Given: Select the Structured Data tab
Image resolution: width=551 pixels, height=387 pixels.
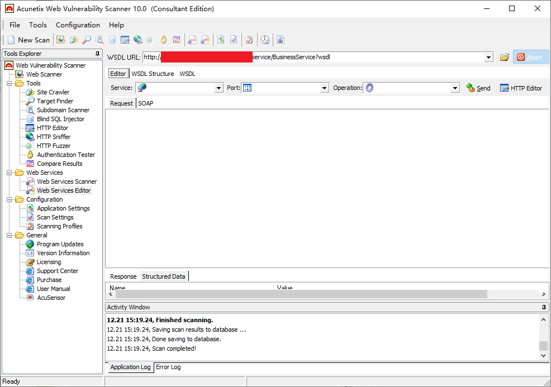Looking at the screenshot, I should click(164, 276).
